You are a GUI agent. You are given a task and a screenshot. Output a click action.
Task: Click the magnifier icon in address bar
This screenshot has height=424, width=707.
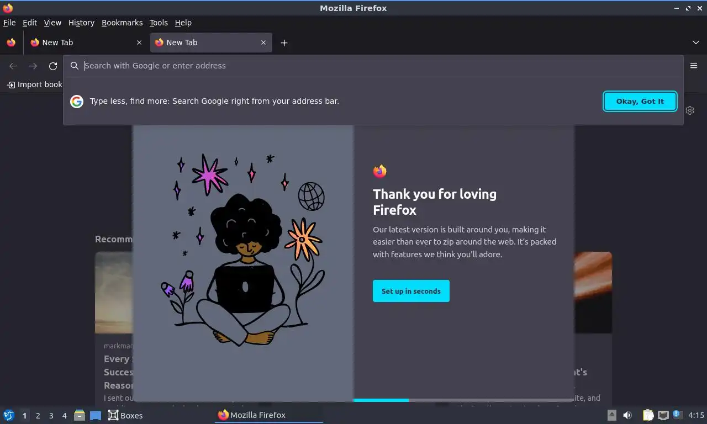click(x=75, y=66)
